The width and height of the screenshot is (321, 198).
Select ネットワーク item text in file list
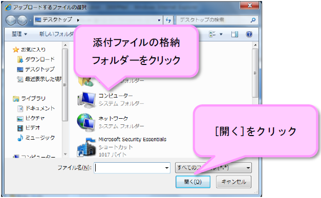point(113,118)
